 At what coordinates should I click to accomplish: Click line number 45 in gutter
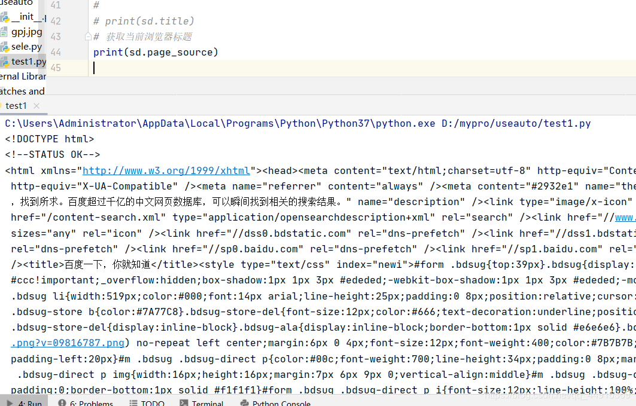tap(56, 68)
